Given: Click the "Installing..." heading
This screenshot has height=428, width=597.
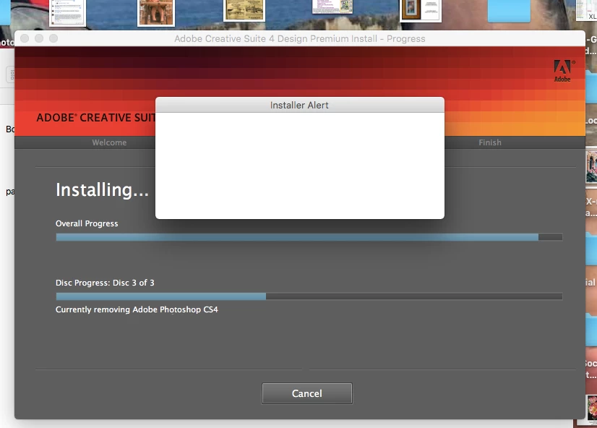Looking at the screenshot, I should 102,189.
